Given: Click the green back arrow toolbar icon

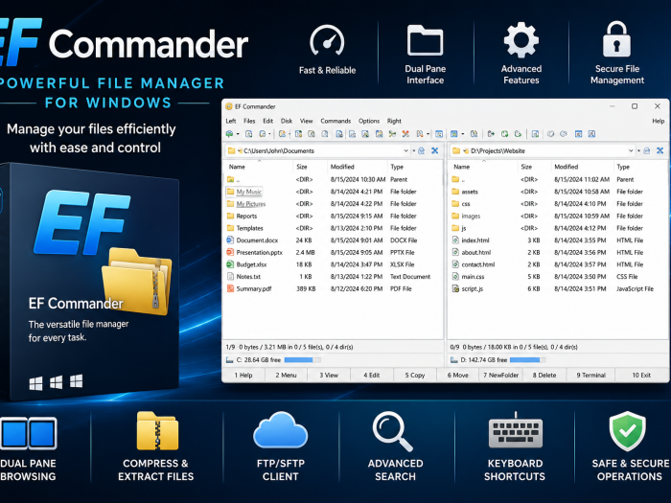Looking at the screenshot, I should [230, 134].
